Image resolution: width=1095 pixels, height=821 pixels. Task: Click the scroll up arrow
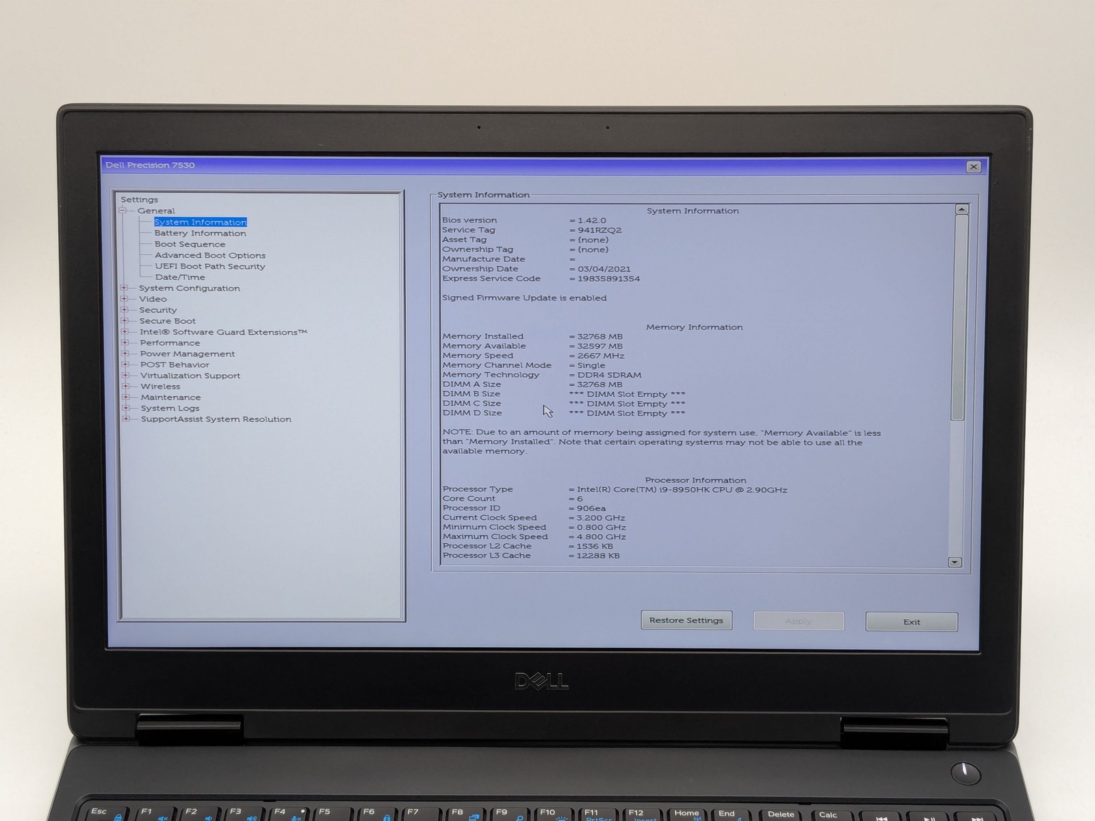pos(962,209)
